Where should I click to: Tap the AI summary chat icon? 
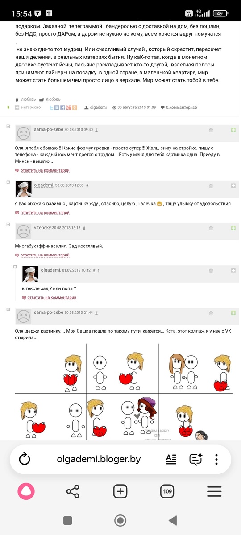[x=196, y=460]
